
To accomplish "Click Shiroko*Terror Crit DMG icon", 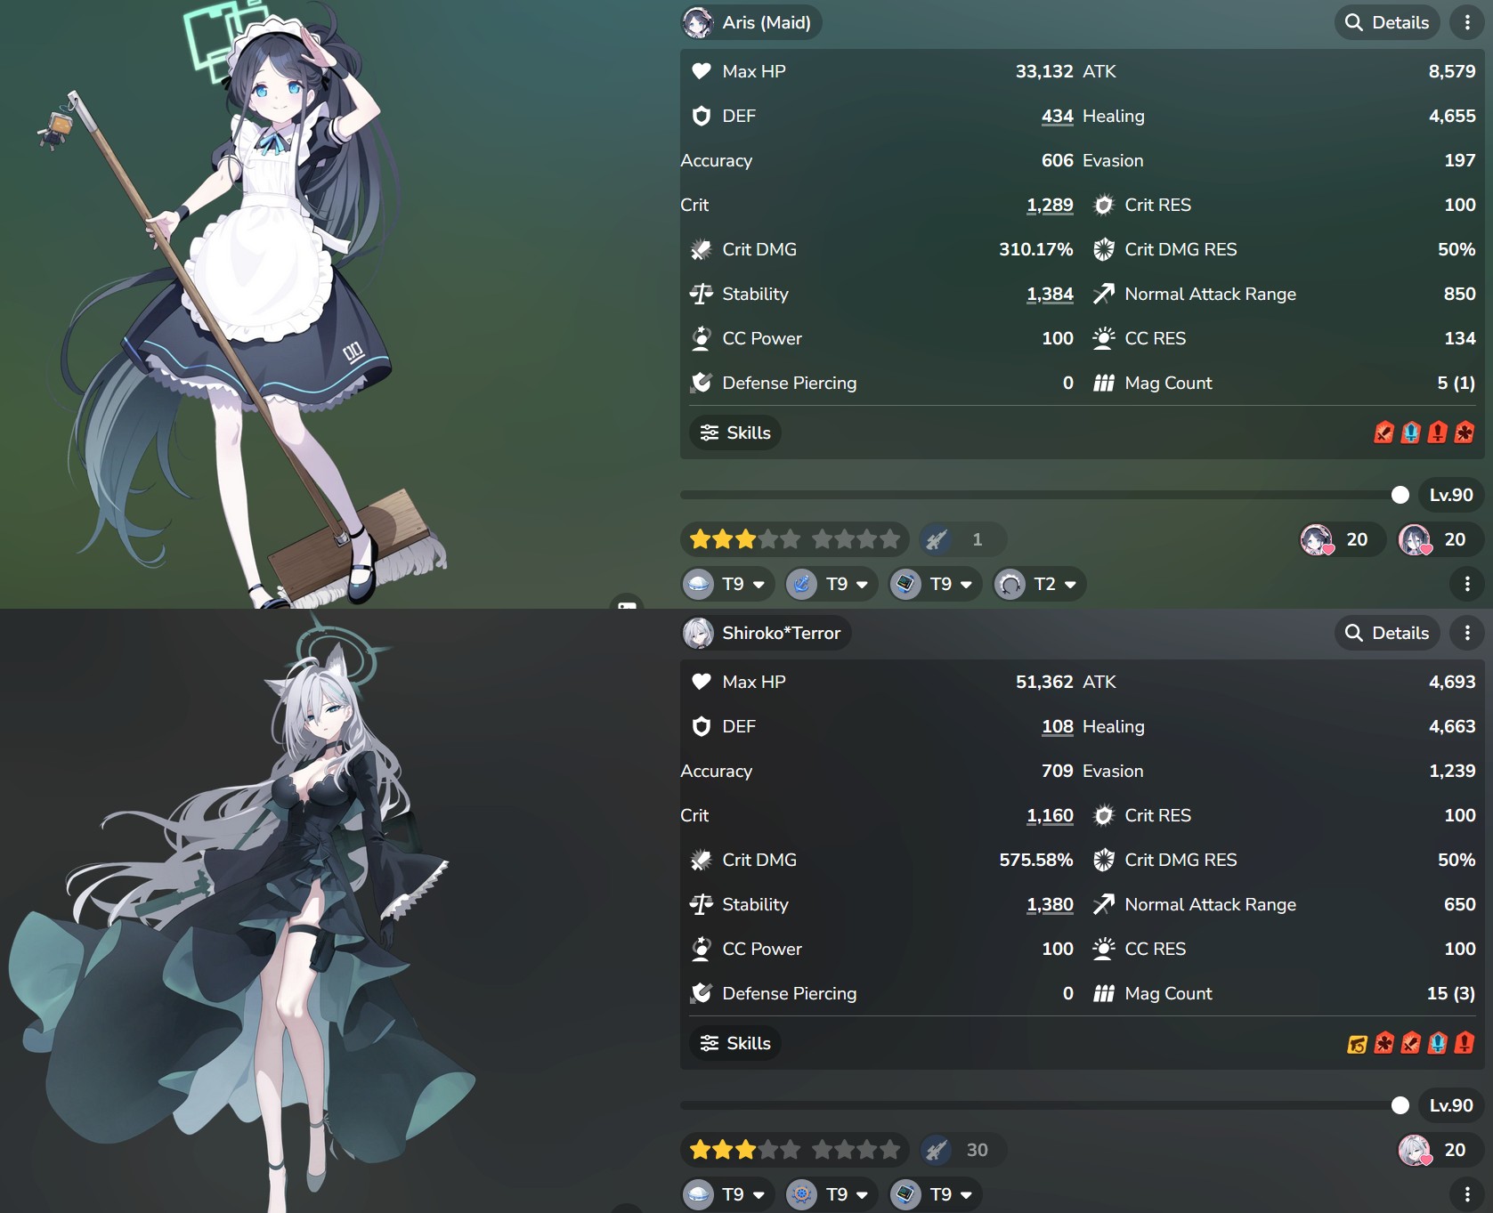I will coord(702,860).
